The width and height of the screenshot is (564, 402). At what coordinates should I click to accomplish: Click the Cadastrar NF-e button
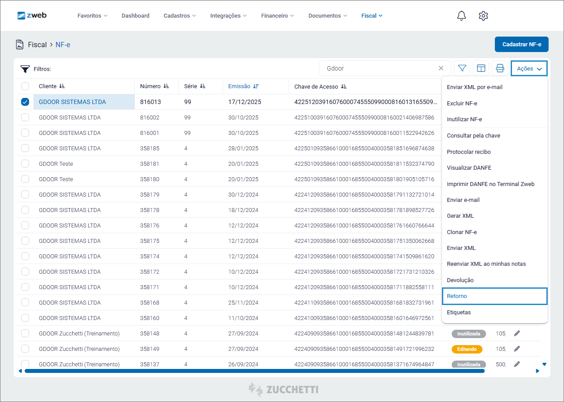coord(521,45)
